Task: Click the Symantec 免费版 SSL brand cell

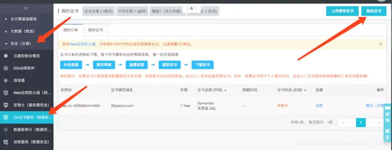Action: pyautogui.click(x=207, y=106)
